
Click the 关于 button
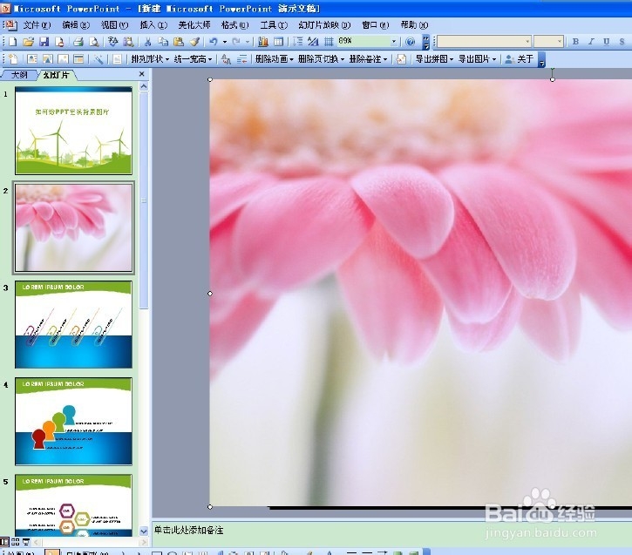pyautogui.click(x=520, y=59)
